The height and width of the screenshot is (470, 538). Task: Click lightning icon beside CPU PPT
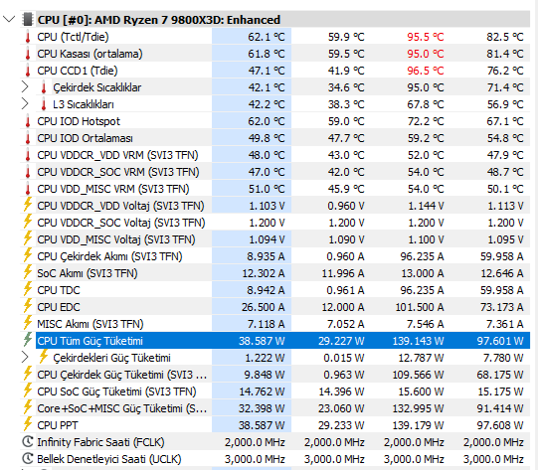coord(28,423)
